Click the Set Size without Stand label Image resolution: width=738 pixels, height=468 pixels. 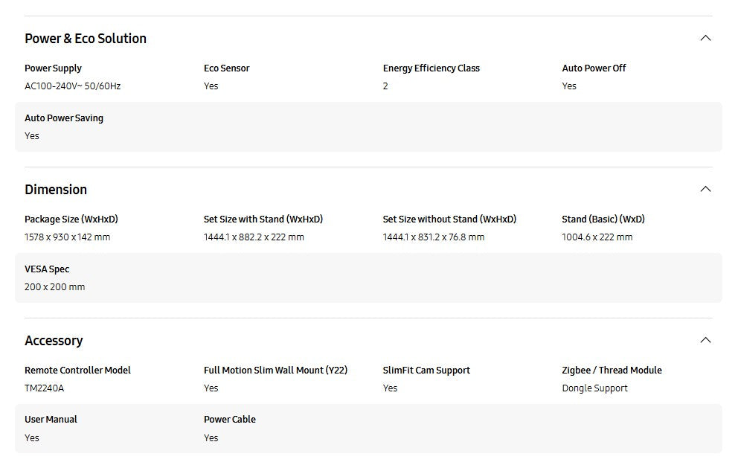pyautogui.click(x=449, y=219)
